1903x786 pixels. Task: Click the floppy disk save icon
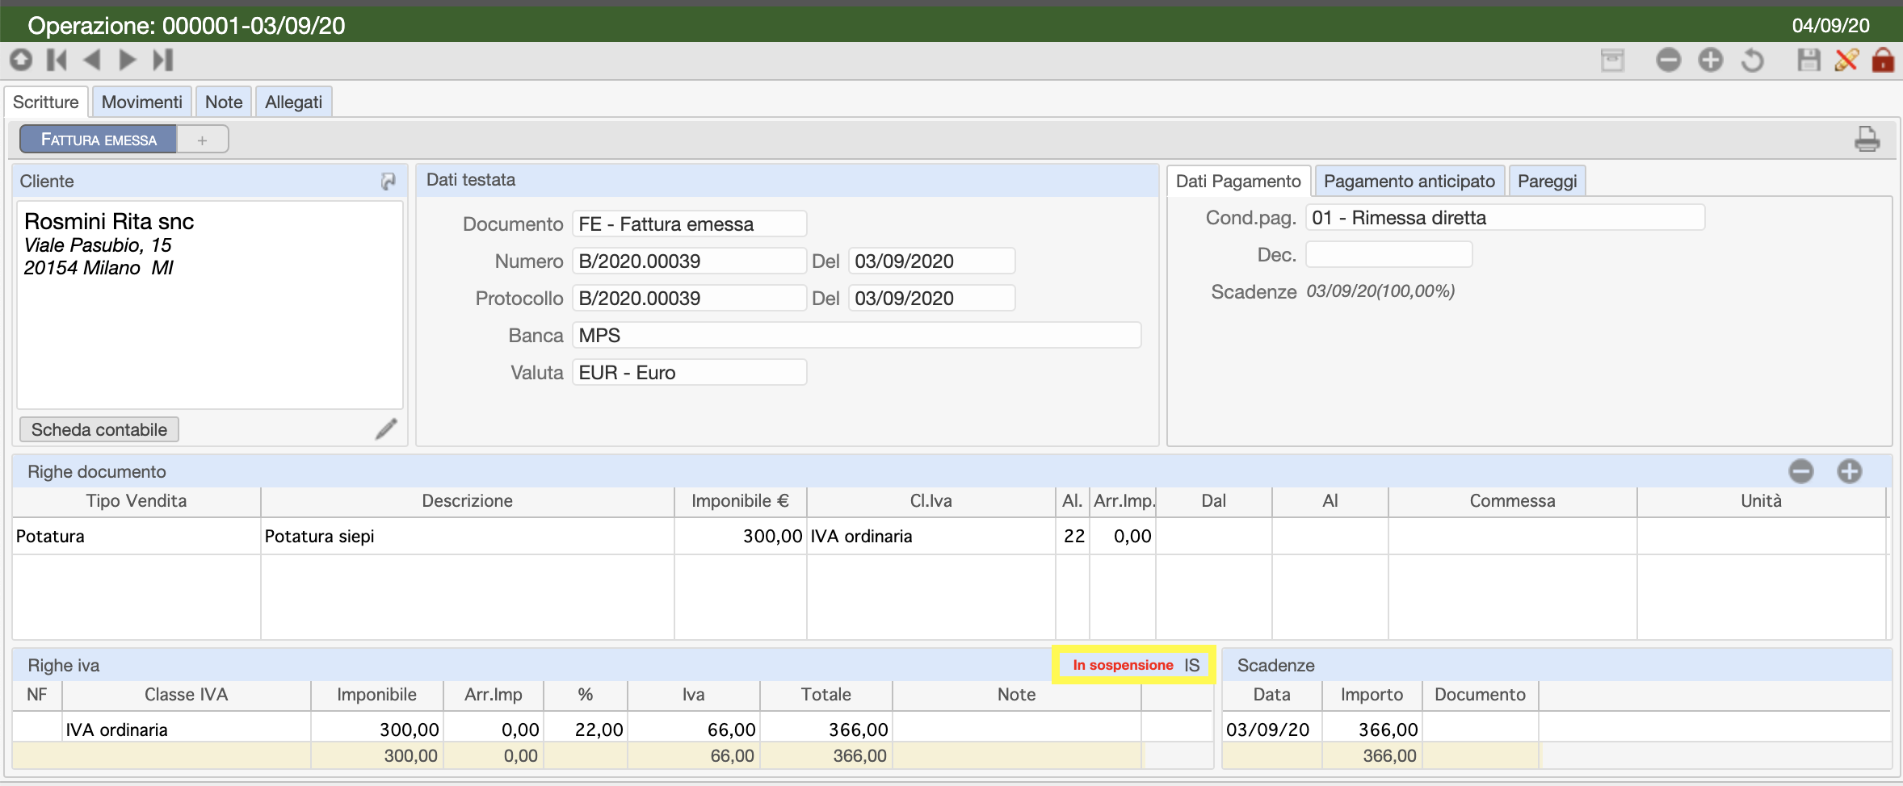coord(1808,61)
